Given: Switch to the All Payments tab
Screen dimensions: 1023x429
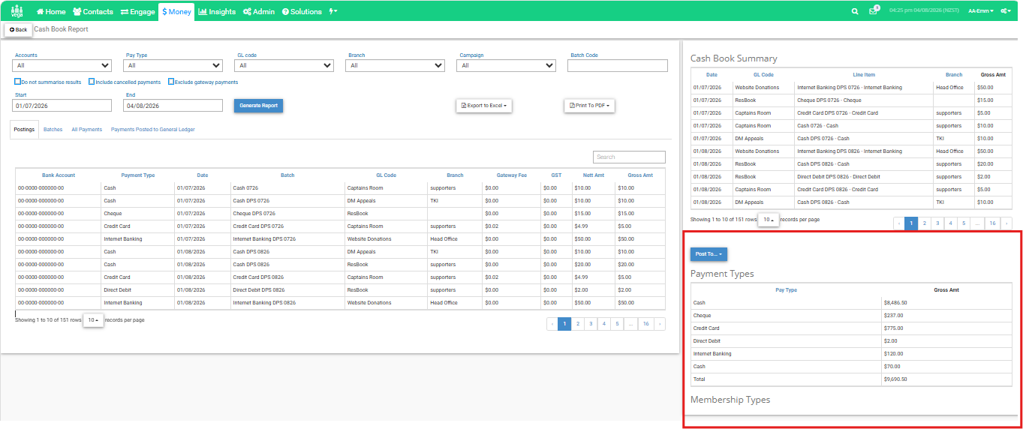Looking at the screenshot, I should point(87,130).
